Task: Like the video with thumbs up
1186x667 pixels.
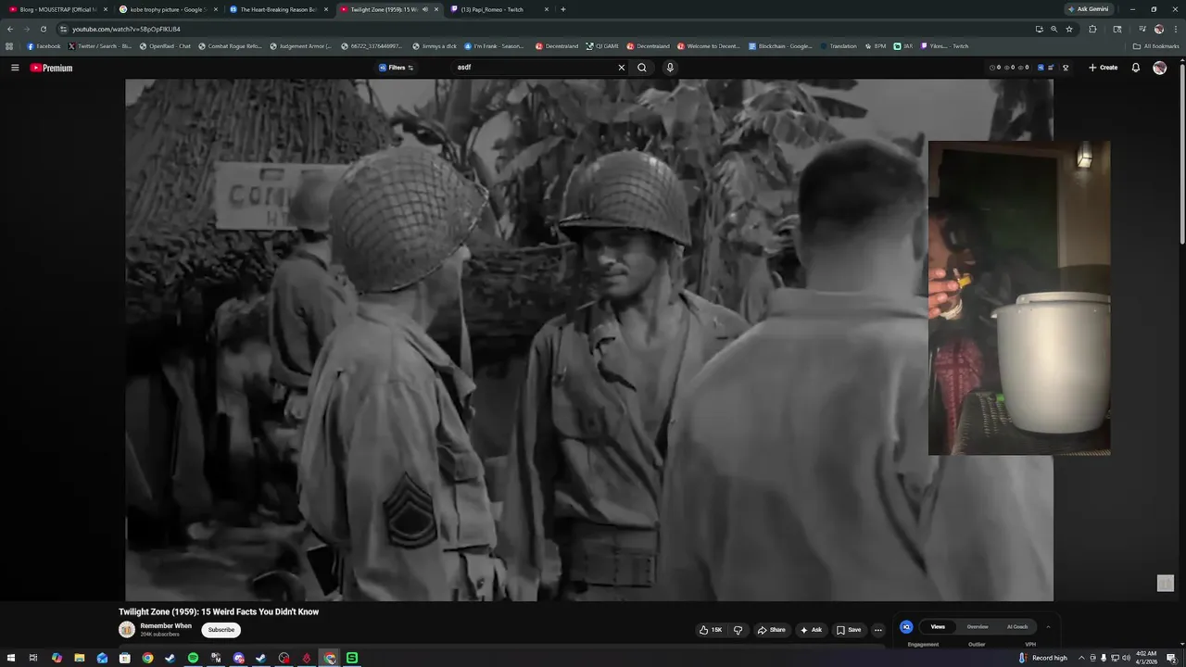Action: [x=712, y=630]
